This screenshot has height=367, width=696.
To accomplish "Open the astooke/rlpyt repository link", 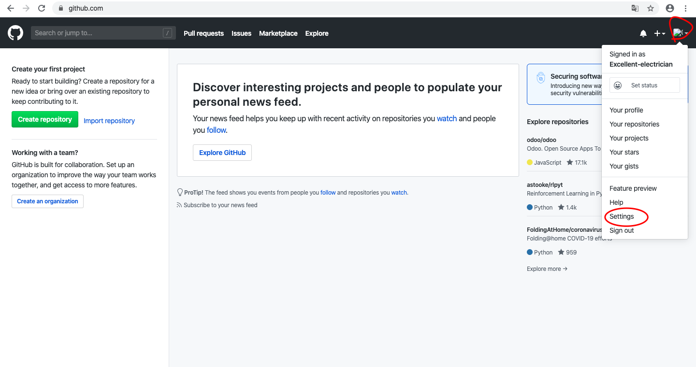I will (545, 184).
